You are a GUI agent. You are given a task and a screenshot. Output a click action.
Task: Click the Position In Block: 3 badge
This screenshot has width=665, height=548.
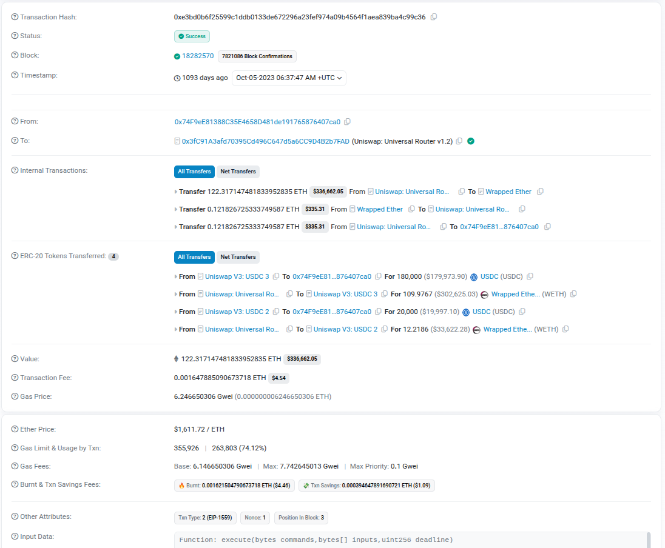coord(301,518)
